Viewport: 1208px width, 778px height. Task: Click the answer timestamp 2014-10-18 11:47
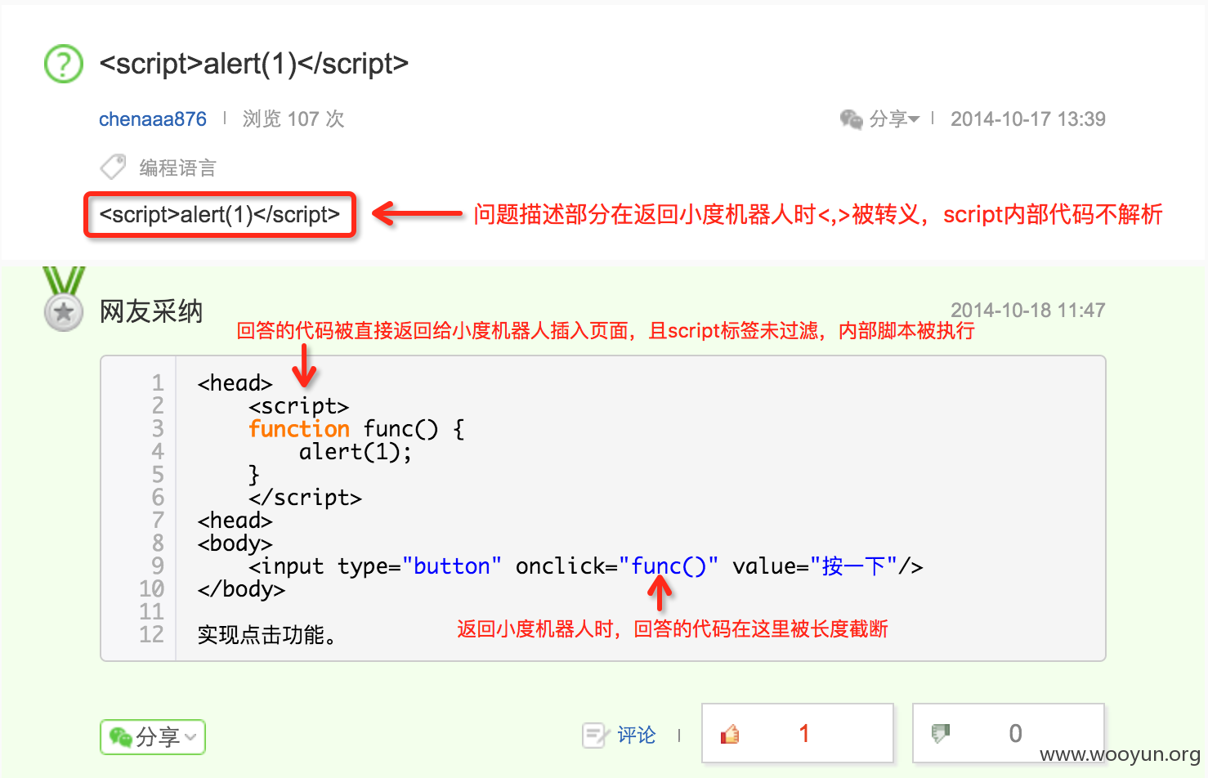1028,311
